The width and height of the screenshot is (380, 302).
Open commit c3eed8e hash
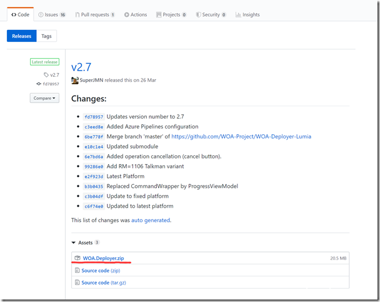click(94, 127)
